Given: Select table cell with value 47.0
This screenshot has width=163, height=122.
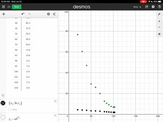Looking at the screenshot, I should click(28, 28).
